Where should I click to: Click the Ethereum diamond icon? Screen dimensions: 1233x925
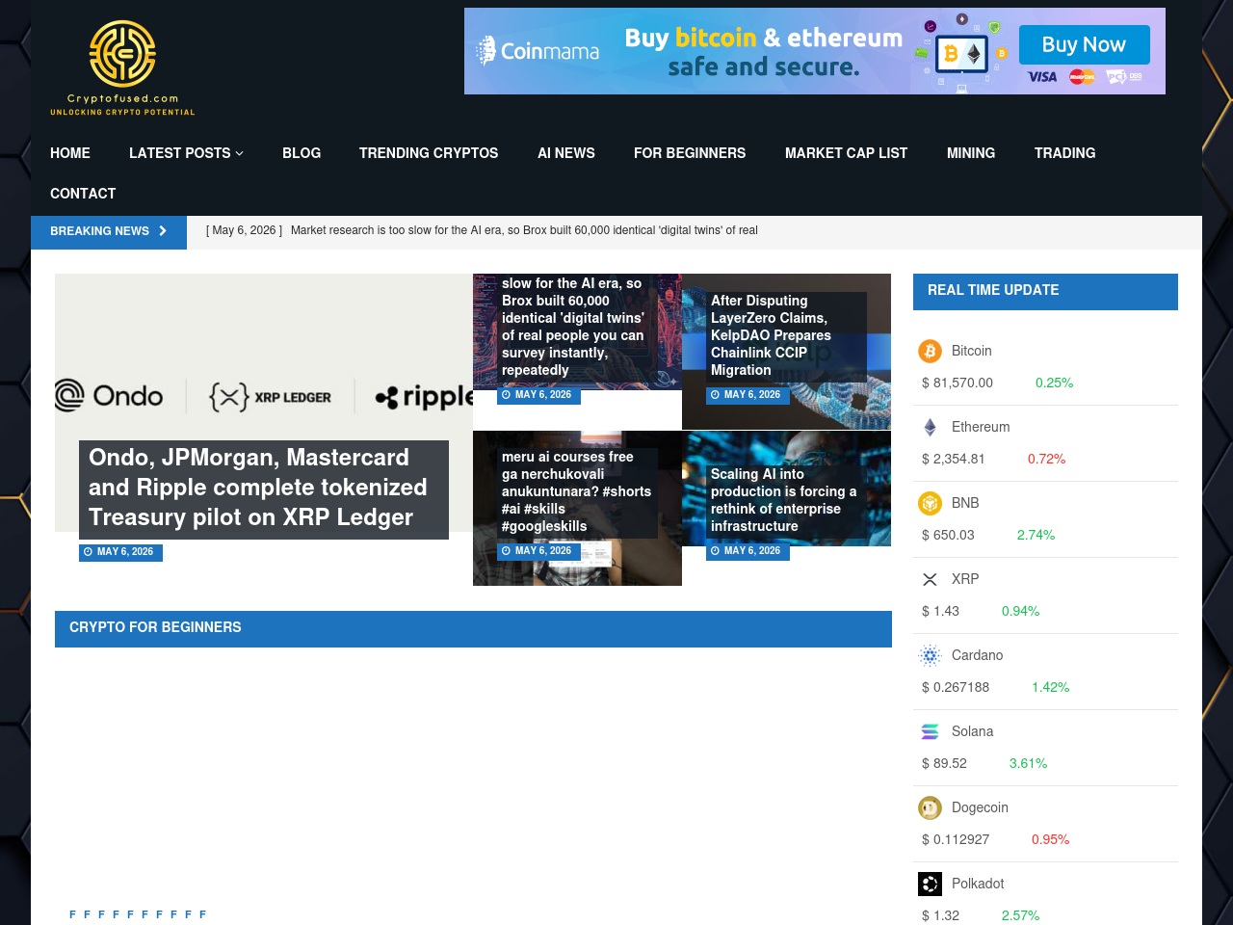(x=930, y=428)
